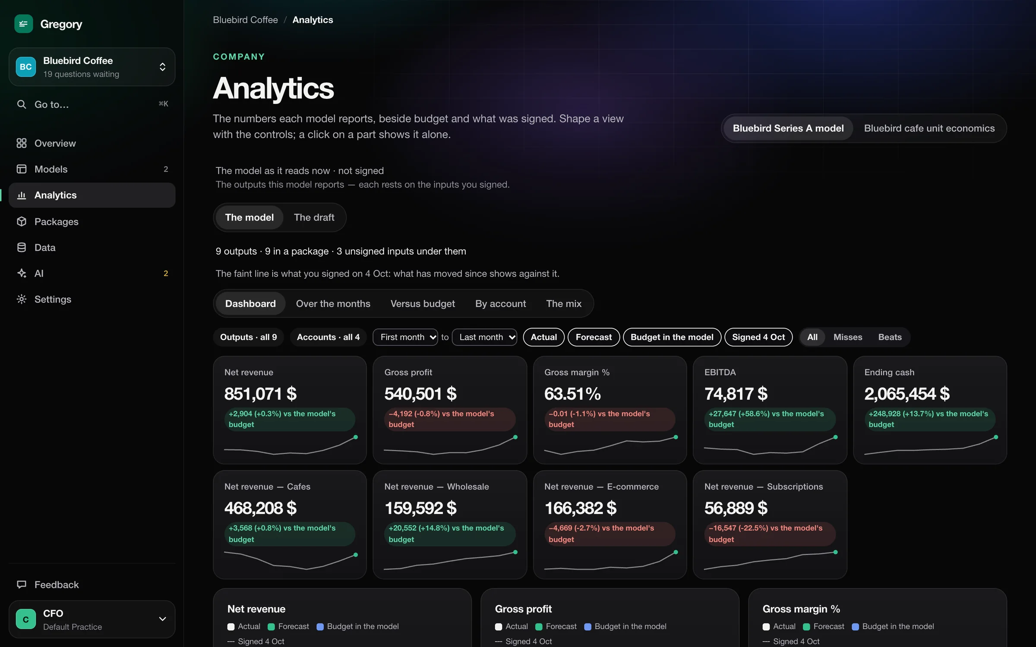Toggle the Actual series chip

coord(543,337)
